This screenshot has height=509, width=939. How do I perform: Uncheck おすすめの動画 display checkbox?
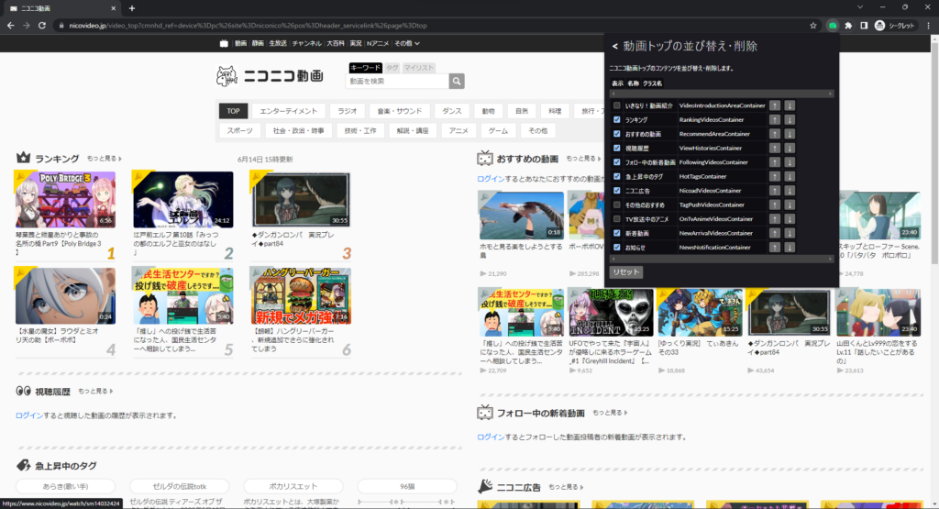coord(617,134)
